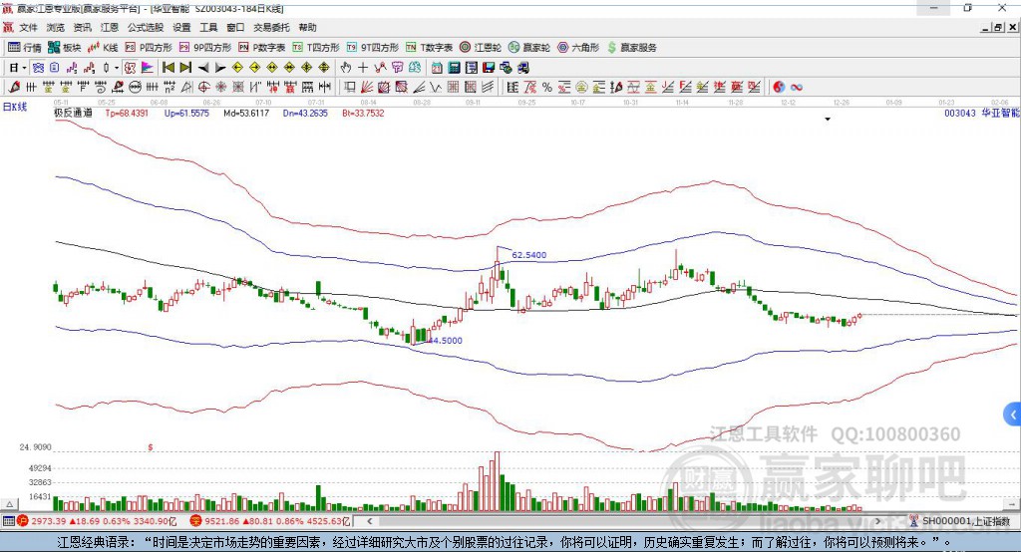This screenshot has height=552, width=1021.
Task: Click the blue infinity symbol icon
Action: 796,87
